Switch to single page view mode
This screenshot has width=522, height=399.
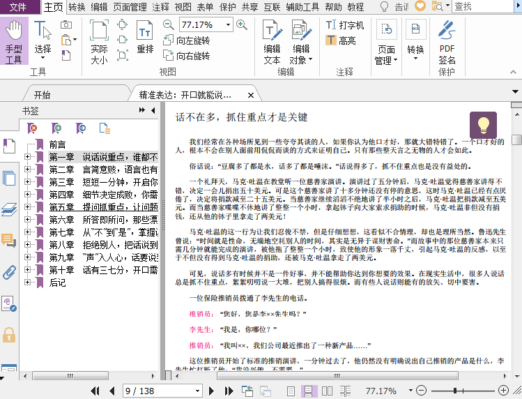coord(291,391)
